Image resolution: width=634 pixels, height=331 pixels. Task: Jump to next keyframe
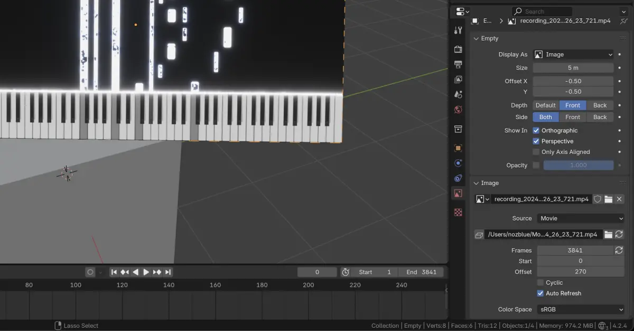pyautogui.click(x=157, y=272)
